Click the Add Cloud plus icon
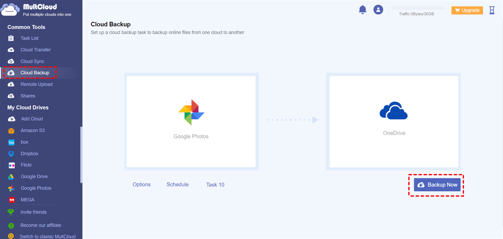This screenshot has height=239, width=503. (x=11, y=119)
